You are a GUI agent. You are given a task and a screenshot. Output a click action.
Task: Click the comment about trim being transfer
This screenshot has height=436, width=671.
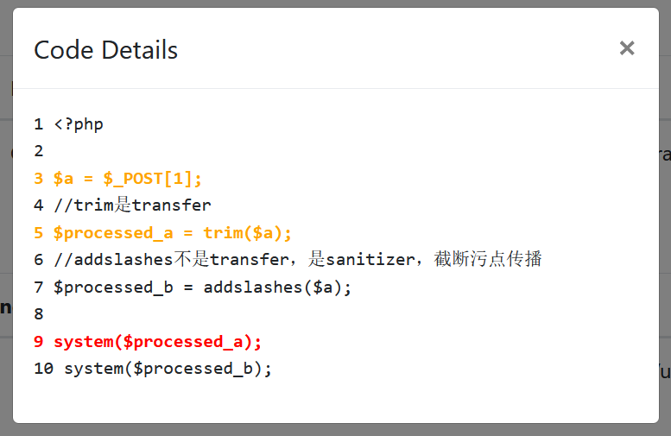(132, 205)
